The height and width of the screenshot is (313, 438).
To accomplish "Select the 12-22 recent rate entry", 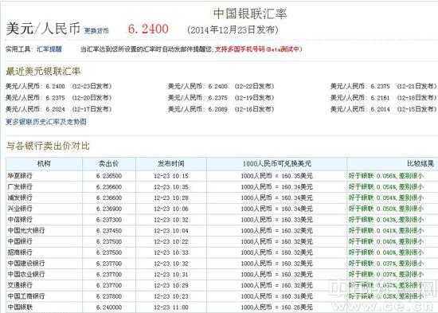I will click(221, 86).
